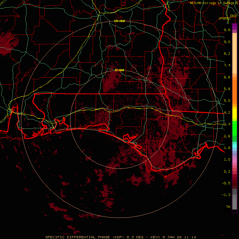Click the 5.8 value on the color scale
This screenshot has width=239, height=239.
click(227, 89)
